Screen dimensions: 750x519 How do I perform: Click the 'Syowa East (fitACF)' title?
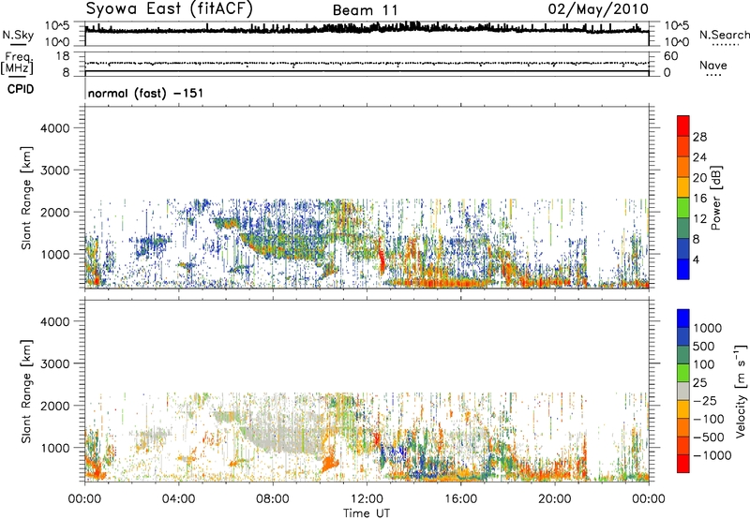[169, 8]
